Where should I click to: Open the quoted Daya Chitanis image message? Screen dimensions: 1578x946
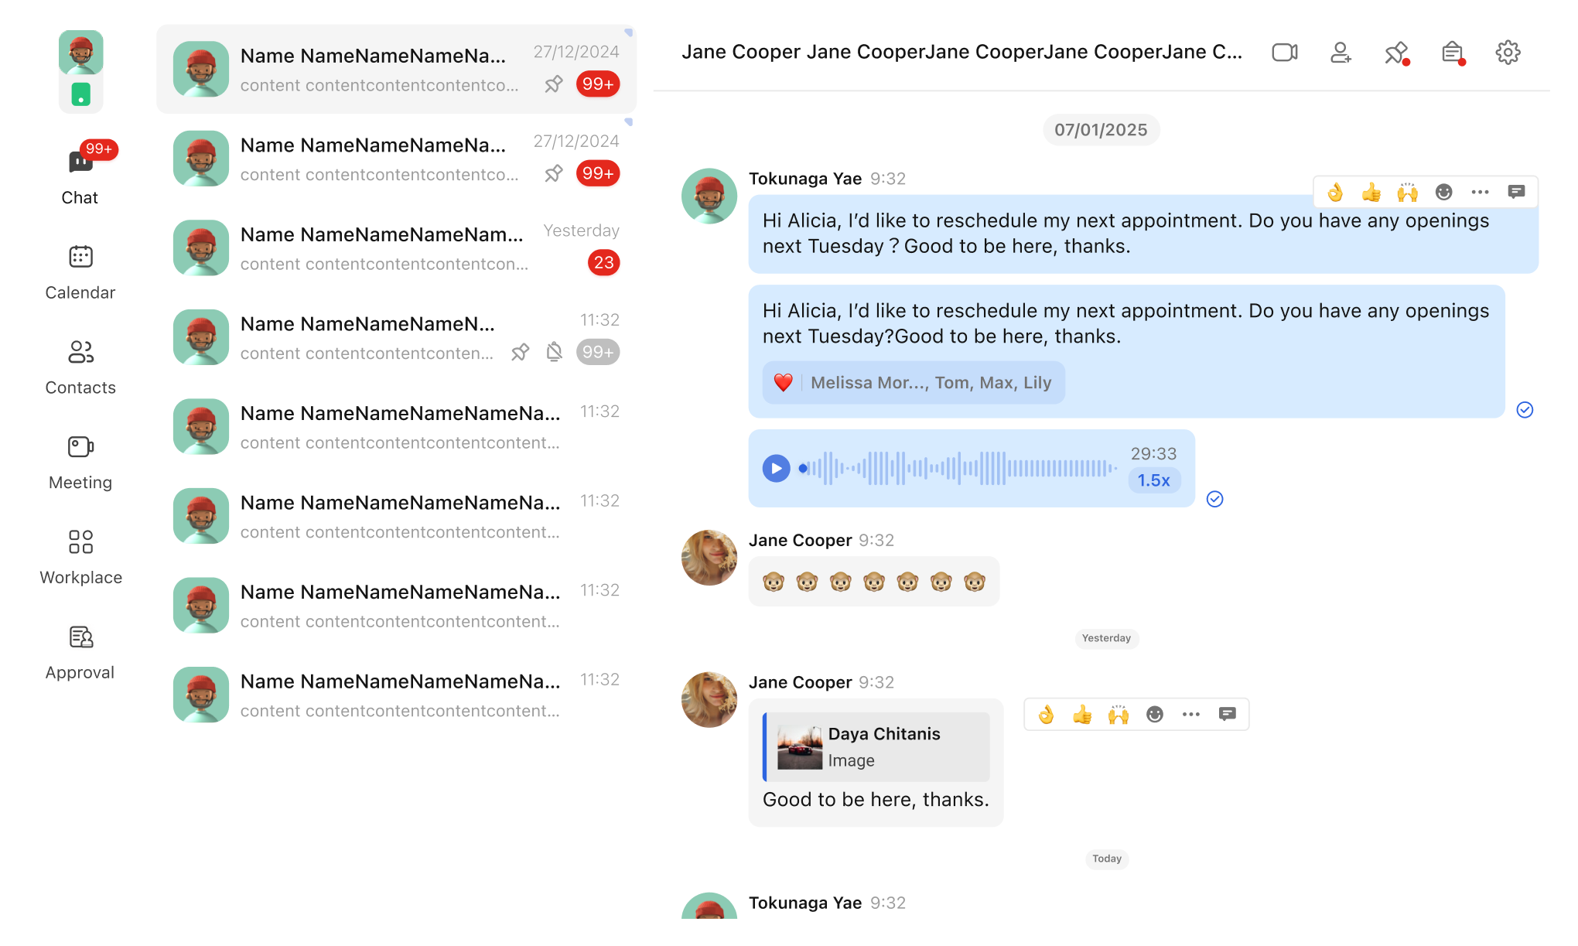tap(875, 746)
